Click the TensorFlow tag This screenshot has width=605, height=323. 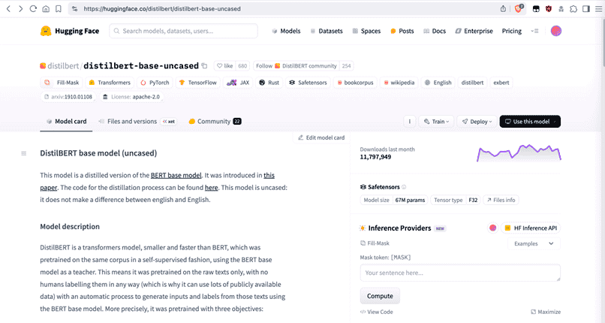coord(198,83)
